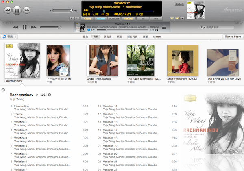Select track 1 Introduction
This screenshot has width=244, height=171.
coord(49,108)
